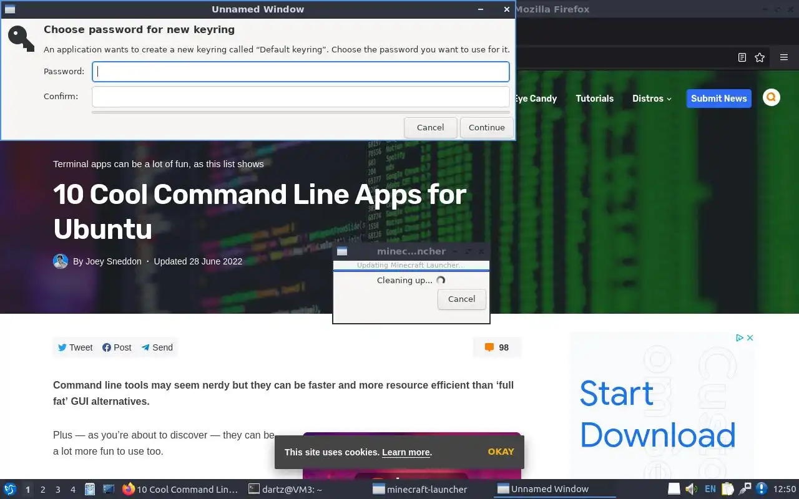Image resolution: width=799 pixels, height=499 pixels.
Task: Open the LXQt application menu icon
Action: click(x=10, y=489)
